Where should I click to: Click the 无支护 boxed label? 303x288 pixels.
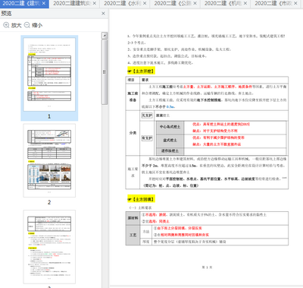coord(147,116)
